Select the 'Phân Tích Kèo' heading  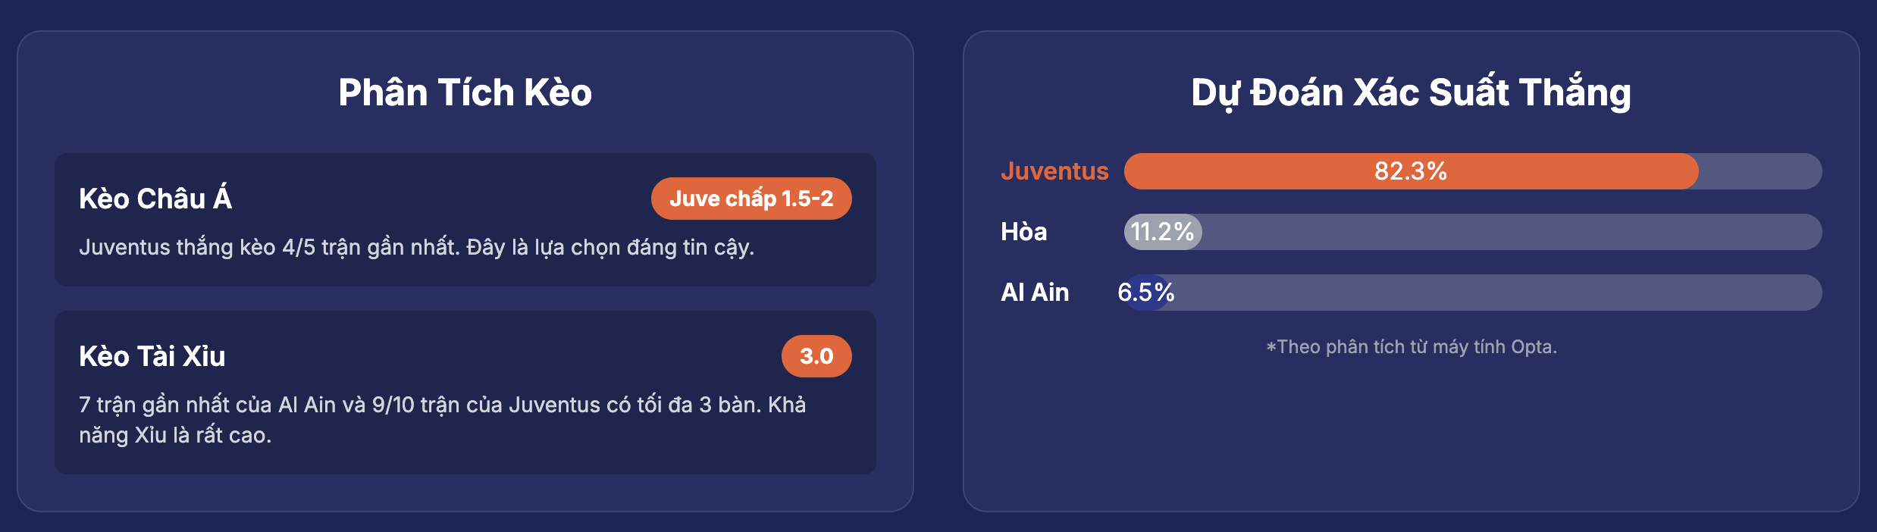tap(465, 92)
